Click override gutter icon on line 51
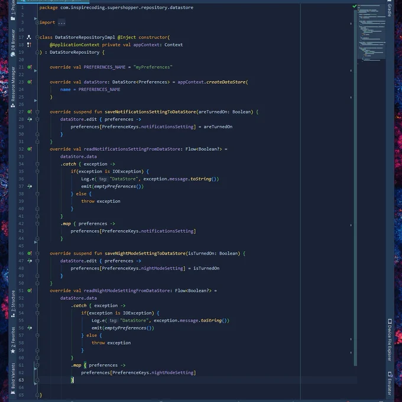 [x=30, y=290]
